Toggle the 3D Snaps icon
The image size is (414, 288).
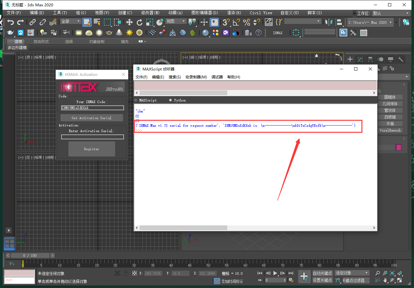click(226, 22)
